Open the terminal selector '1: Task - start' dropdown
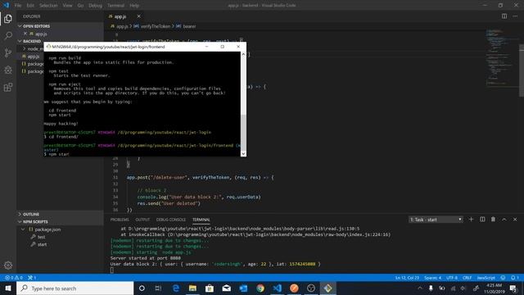524x295 pixels. click(x=436, y=220)
